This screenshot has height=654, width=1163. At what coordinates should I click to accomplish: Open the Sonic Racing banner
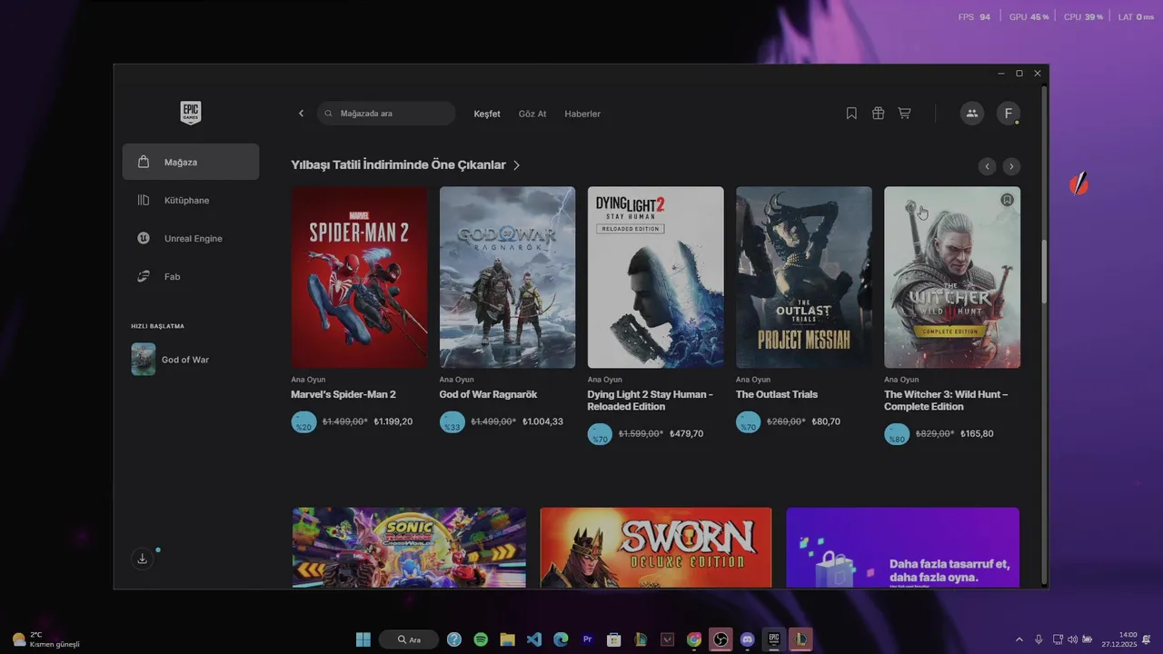409,548
